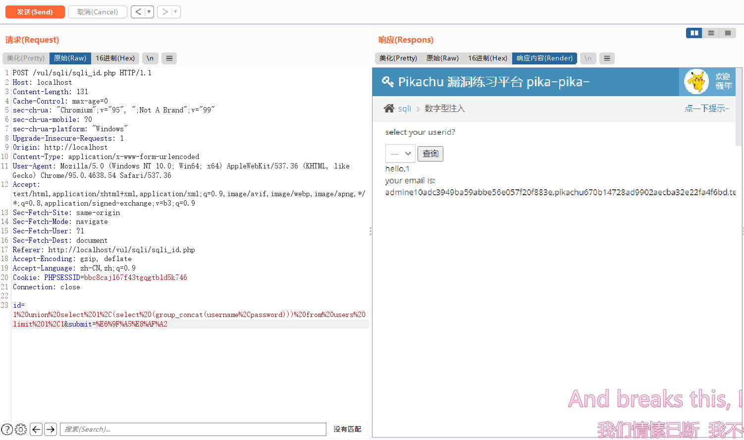Click the Referer header line

click(104, 250)
